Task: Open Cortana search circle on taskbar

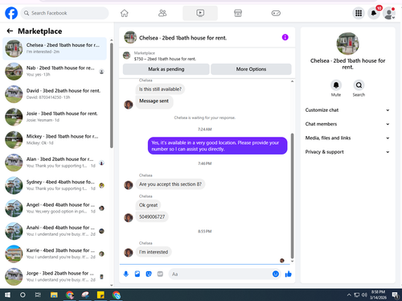Action: [23, 295]
